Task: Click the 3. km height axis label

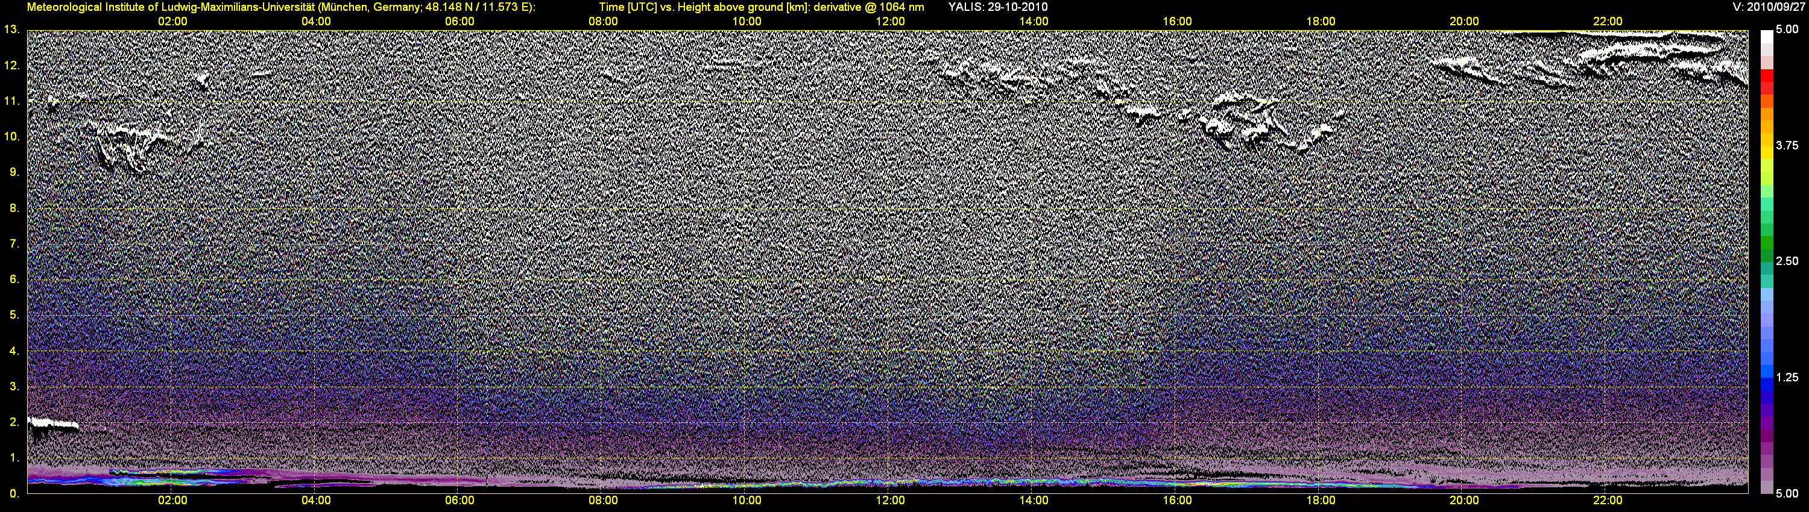Action: coord(14,387)
